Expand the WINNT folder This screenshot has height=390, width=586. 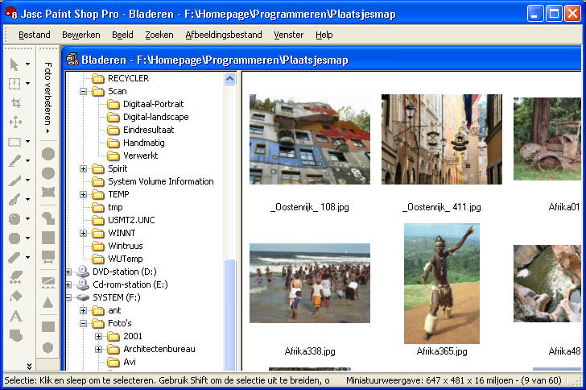(84, 233)
